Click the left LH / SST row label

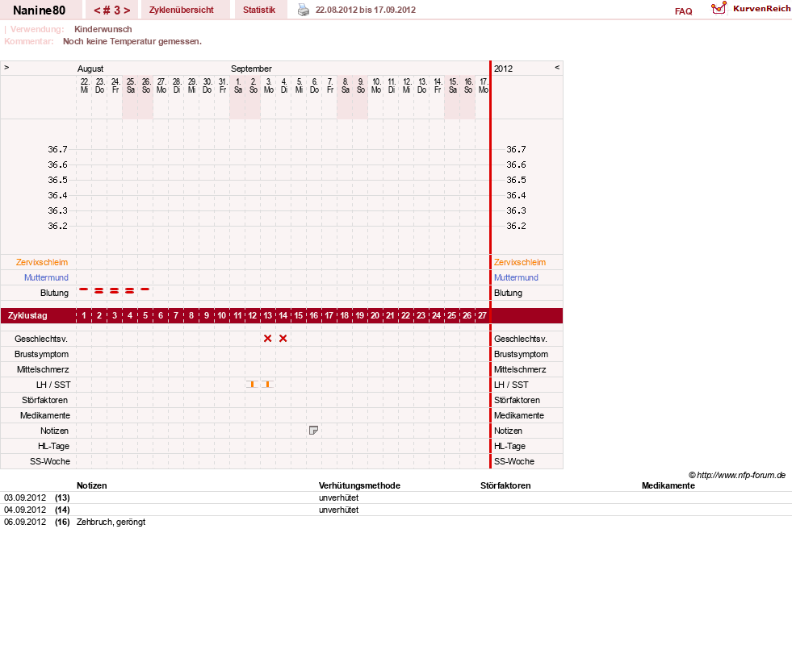tap(53, 385)
